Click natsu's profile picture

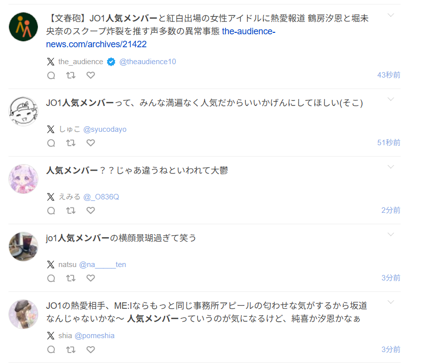coord(23,246)
